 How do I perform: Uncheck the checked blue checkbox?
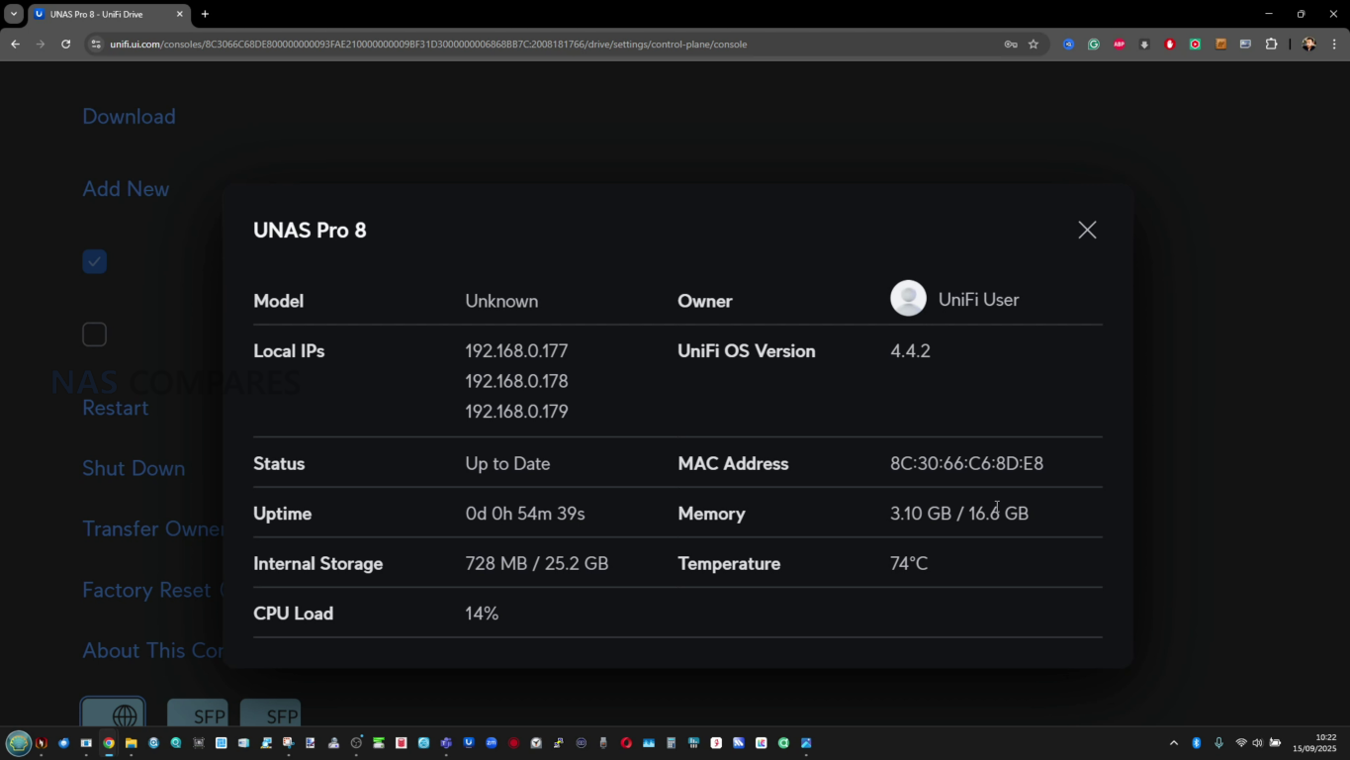coord(94,261)
